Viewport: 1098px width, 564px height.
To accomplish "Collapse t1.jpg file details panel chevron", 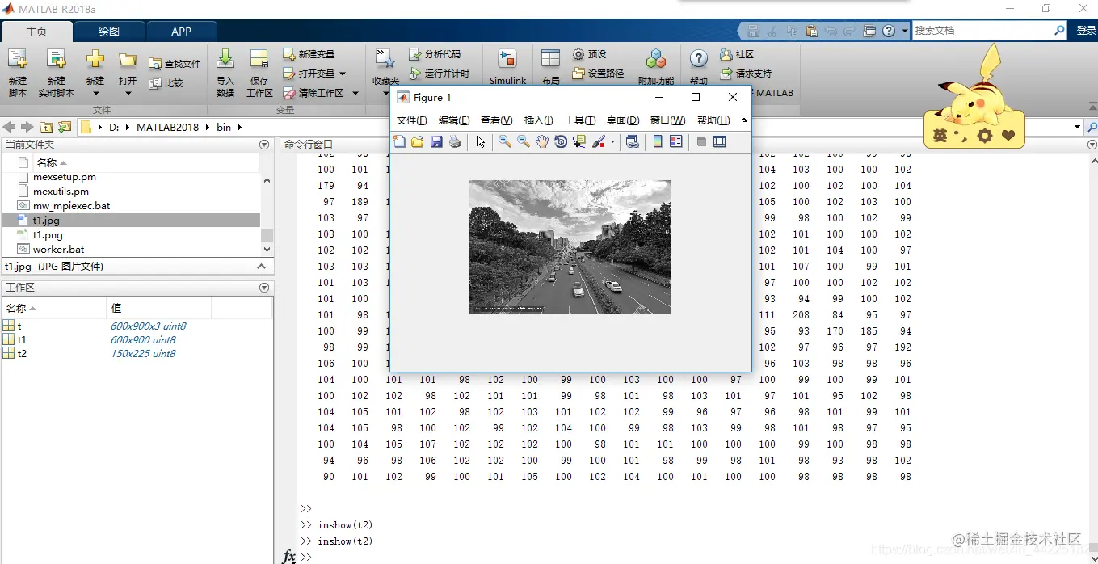I will click(262, 267).
